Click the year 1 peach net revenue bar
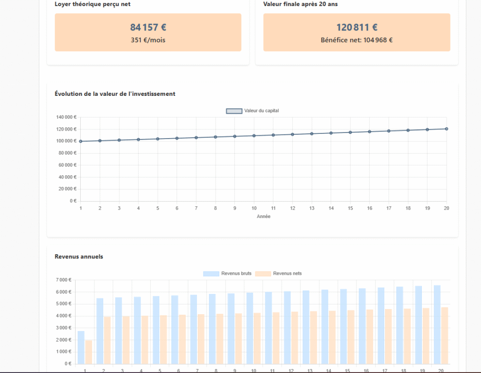 point(89,352)
